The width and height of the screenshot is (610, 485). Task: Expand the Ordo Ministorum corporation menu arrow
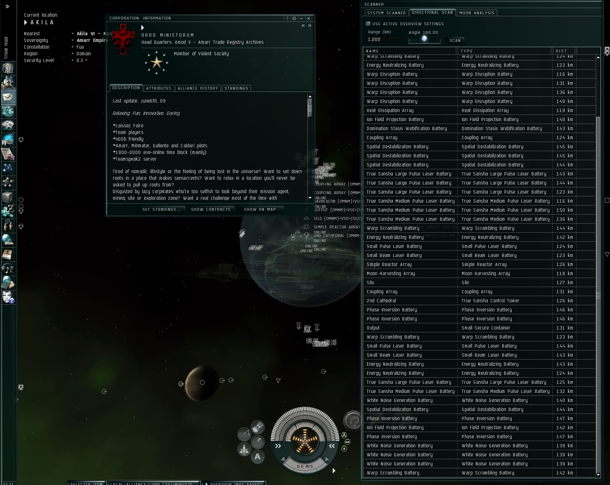(143, 28)
